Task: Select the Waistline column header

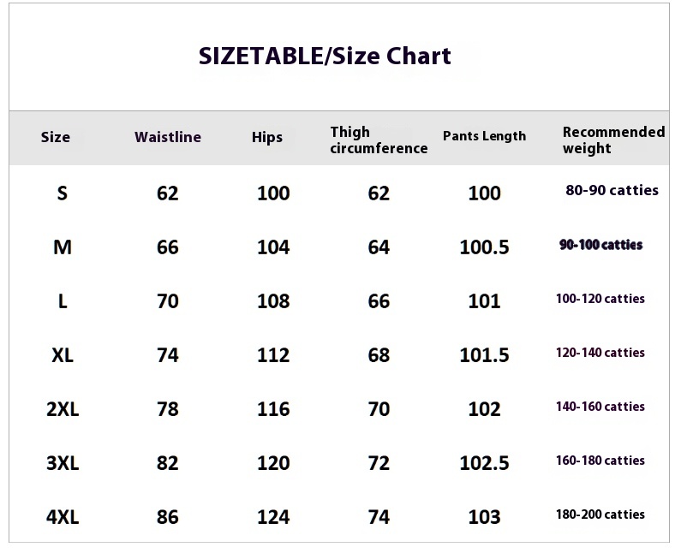Action: pos(168,137)
